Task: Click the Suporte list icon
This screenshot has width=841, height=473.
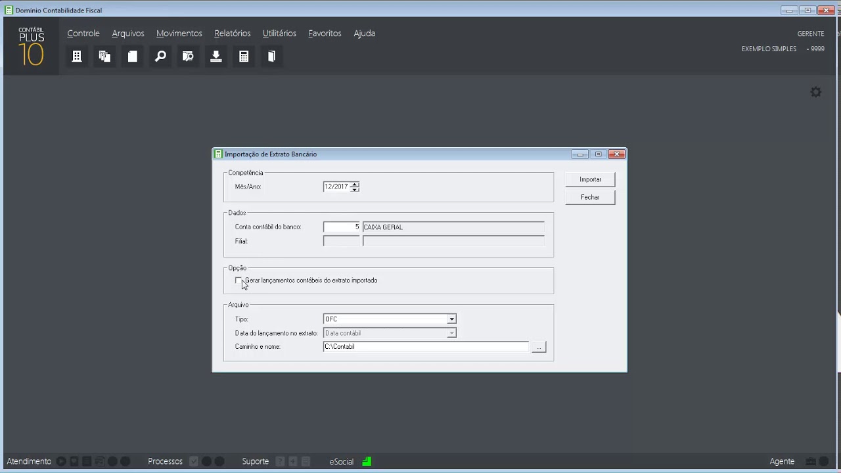Action: (306, 461)
